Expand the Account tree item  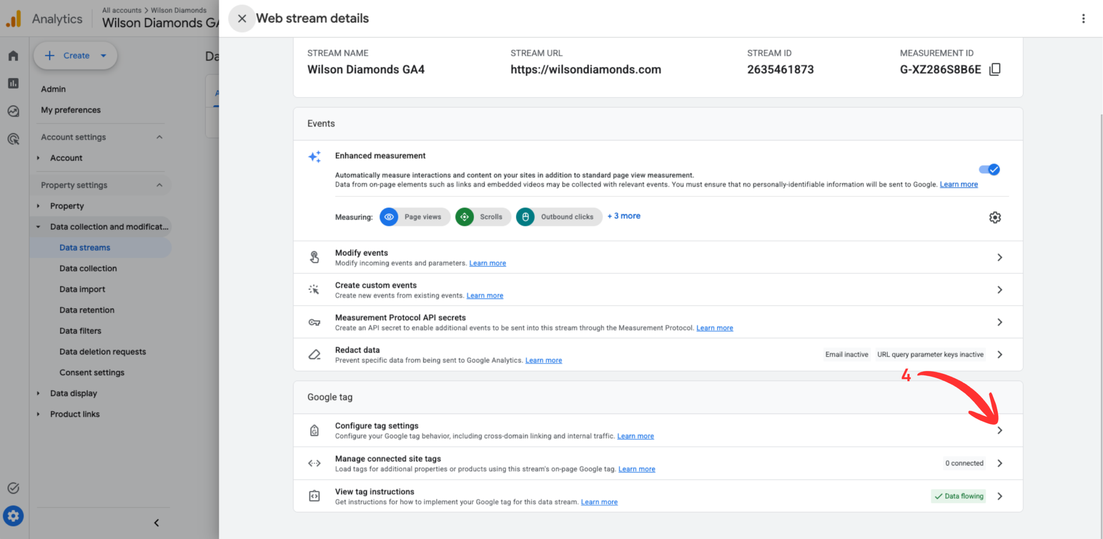(38, 158)
